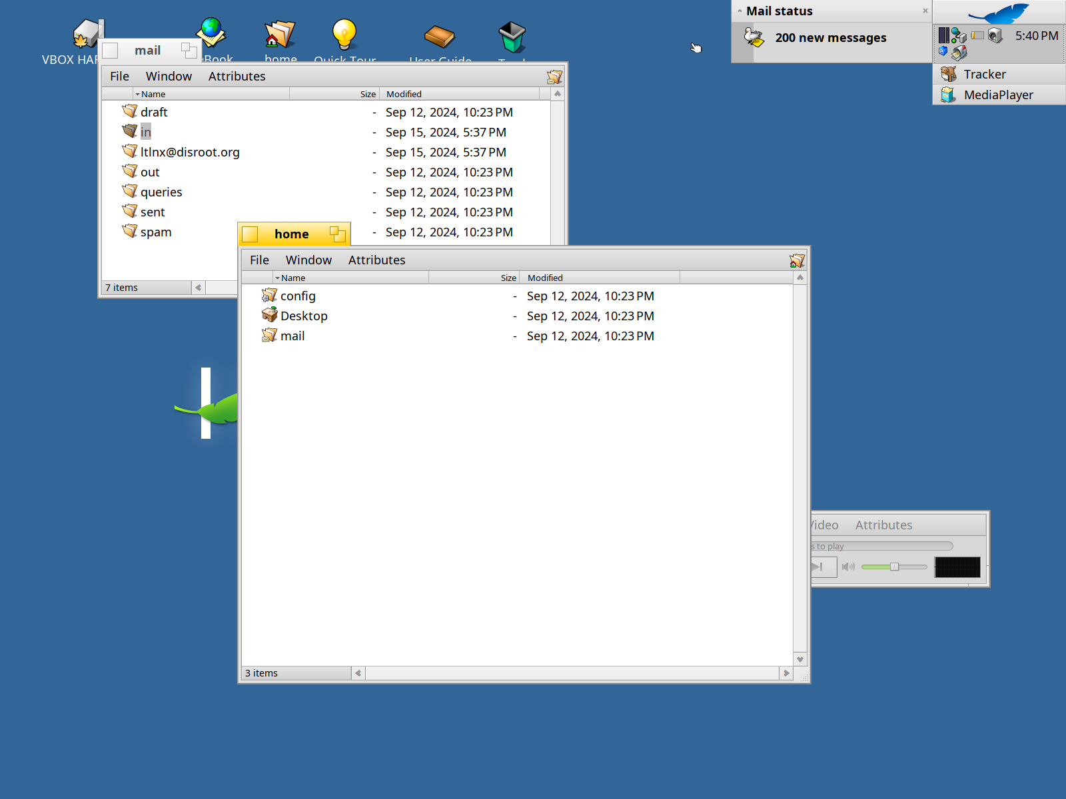Collapse the Mail status notification group

(740, 11)
